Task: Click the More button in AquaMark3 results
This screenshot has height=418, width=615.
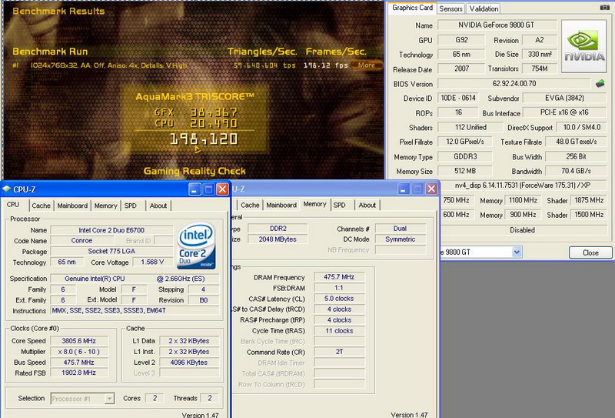Action: (367, 65)
